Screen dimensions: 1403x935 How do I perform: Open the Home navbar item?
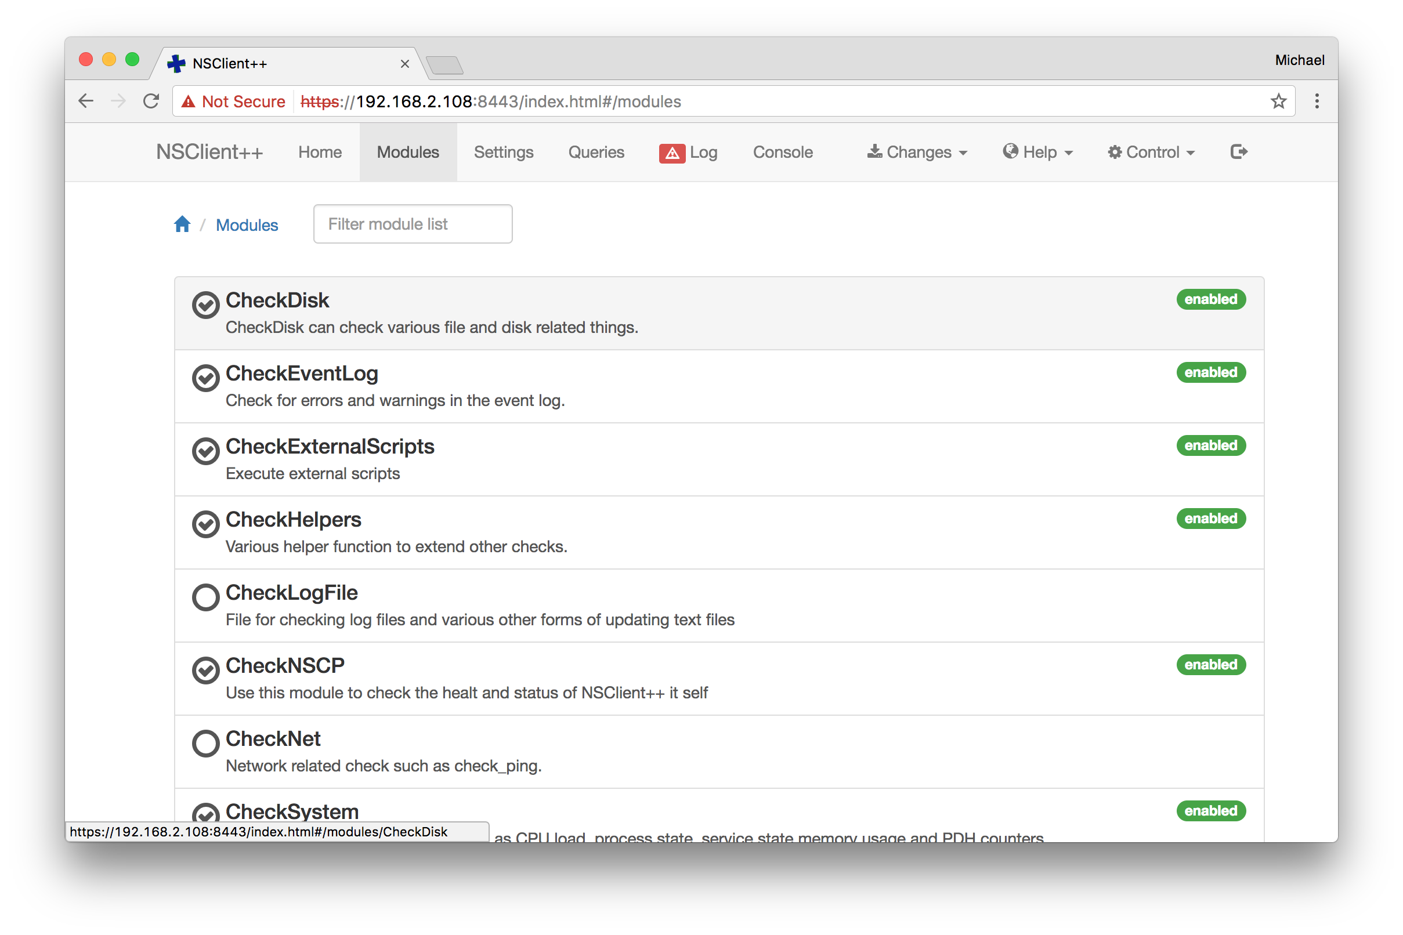point(320,153)
